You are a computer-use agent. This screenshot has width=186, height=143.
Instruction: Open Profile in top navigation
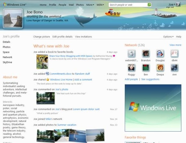pos(52,5)
